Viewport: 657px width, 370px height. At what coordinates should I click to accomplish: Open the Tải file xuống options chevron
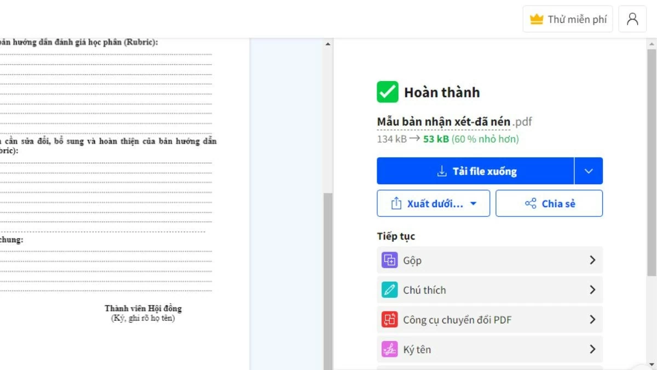pyautogui.click(x=589, y=170)
